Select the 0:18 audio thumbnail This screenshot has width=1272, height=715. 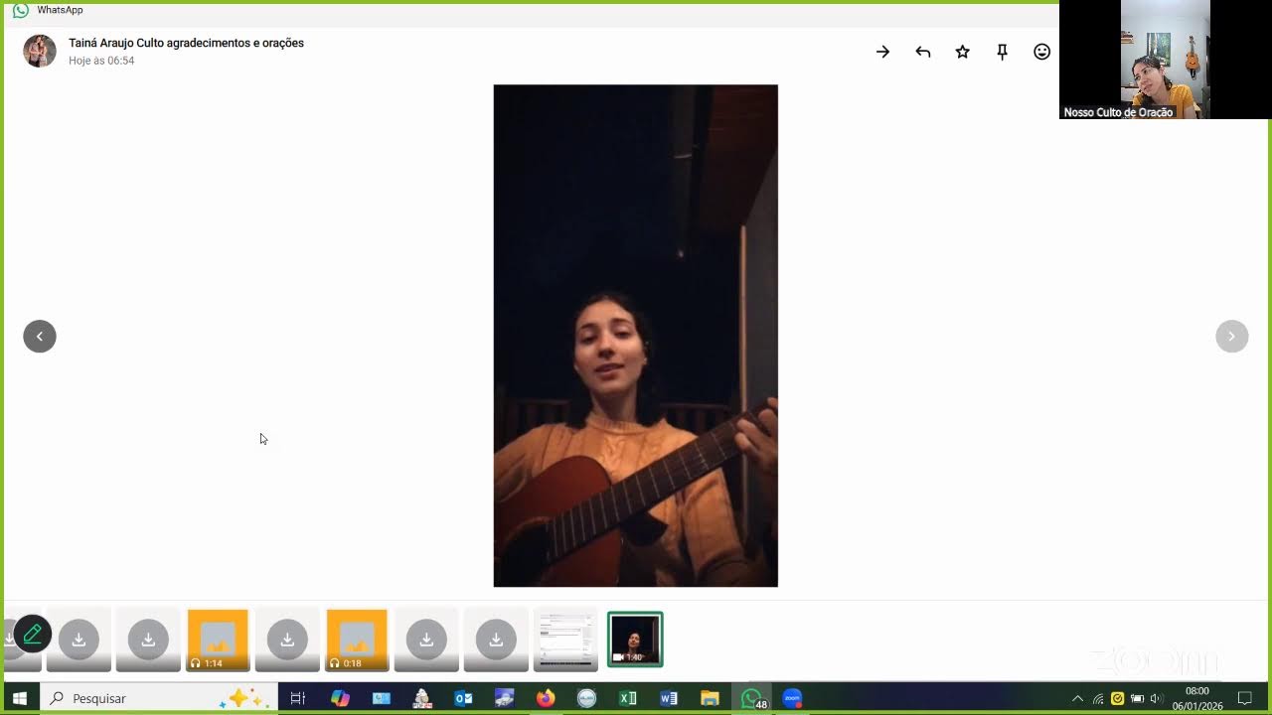[357, 640]
